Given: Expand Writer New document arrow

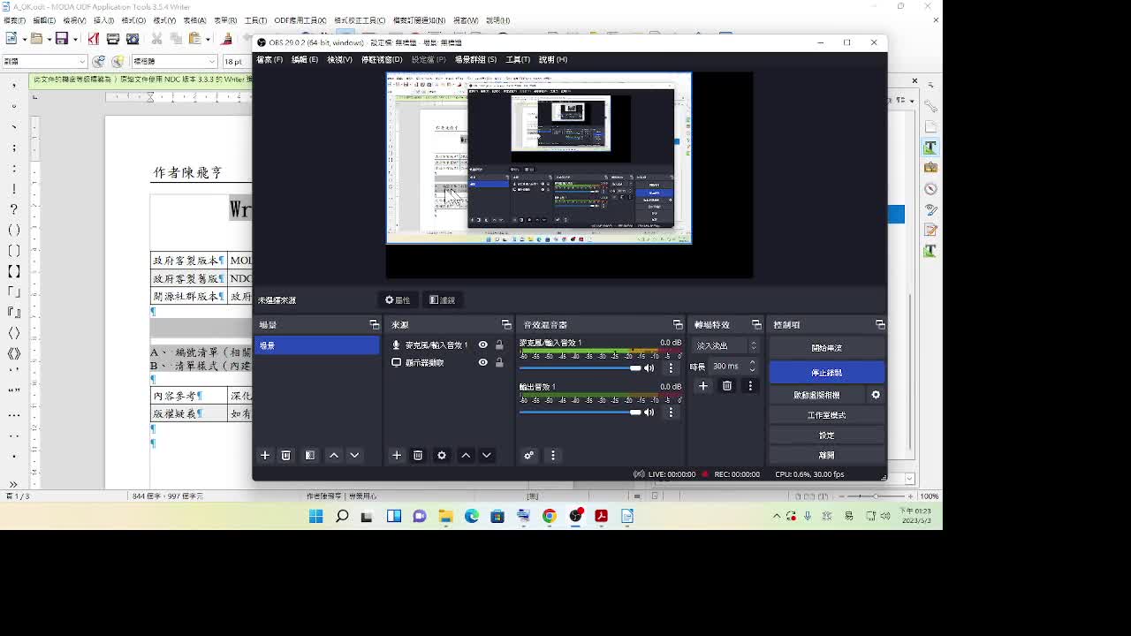Looking at the screenshot, I should pyautogui.click(x=24, y=39).
